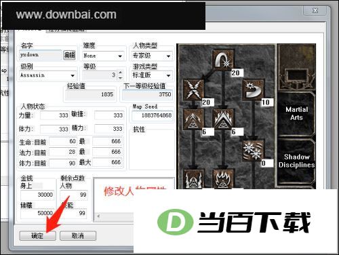This screenshot has height=255, width=339.
Task: Click remaining stat points field for 人物
Action: tap(73, 195)
